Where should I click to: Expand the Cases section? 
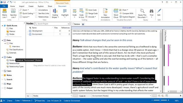2,71
